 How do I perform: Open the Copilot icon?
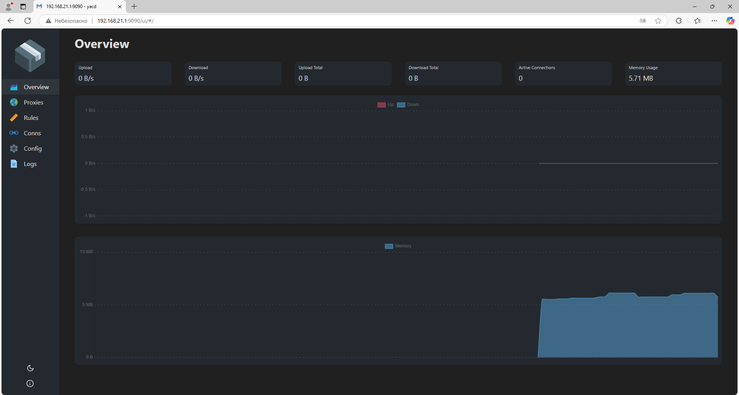pyautogui.click(x=730, y=21)
